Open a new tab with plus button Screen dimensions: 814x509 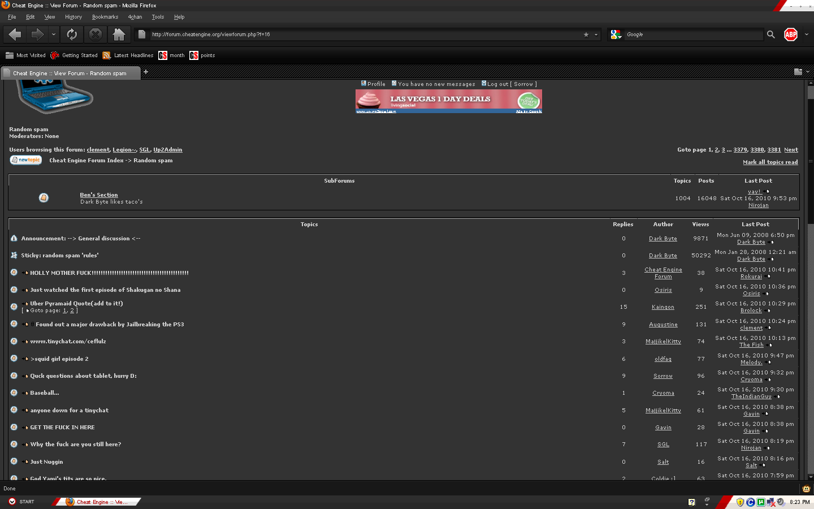point(145,72)
